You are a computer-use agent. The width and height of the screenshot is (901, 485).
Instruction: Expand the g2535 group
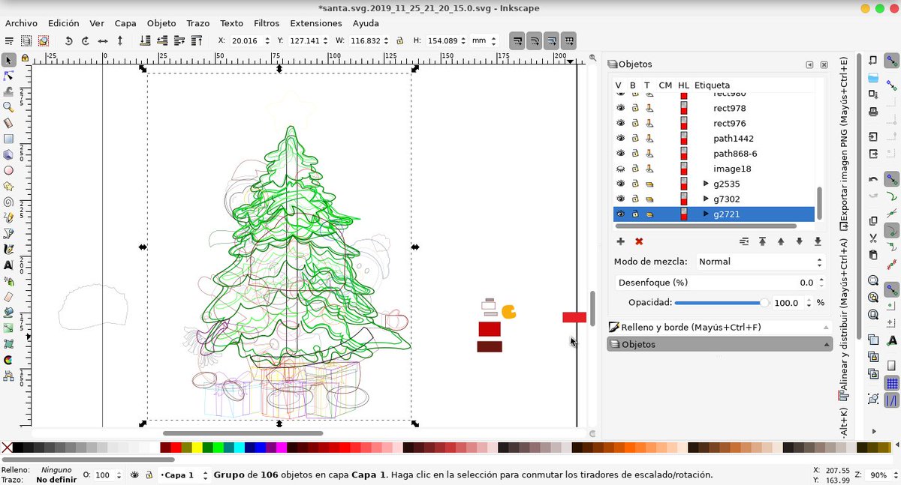706,184
